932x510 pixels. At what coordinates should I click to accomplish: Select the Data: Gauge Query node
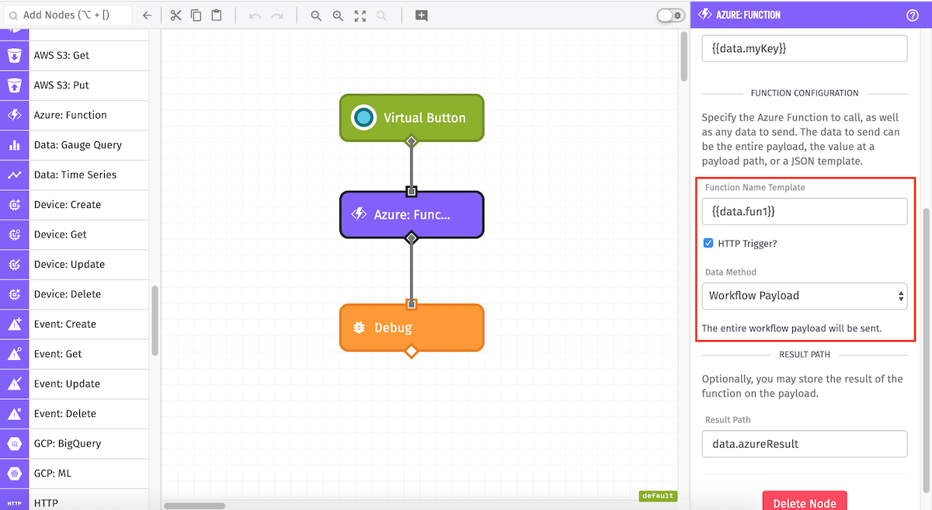click(x=75, y=145)
